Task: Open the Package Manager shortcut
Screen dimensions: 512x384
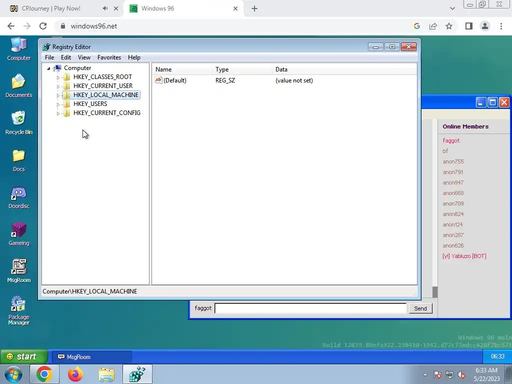Action: [x=18, y=310]
